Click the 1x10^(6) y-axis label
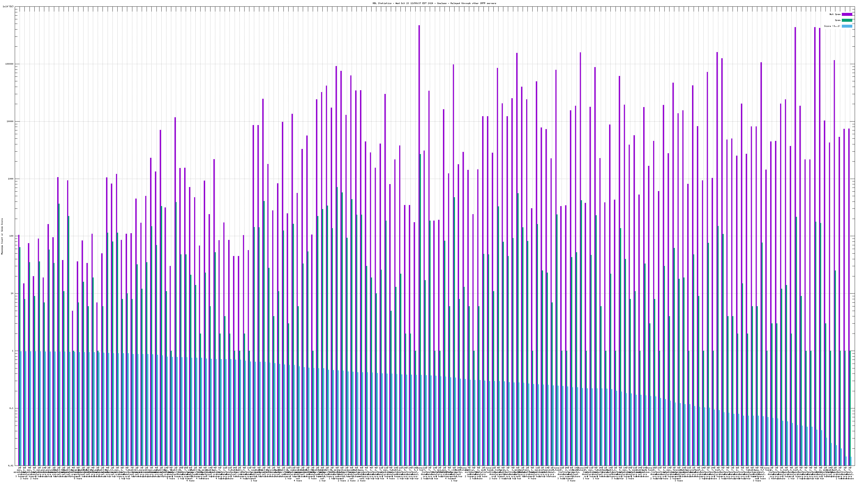This screenshot has height=483, width=859. coord(8,6)
